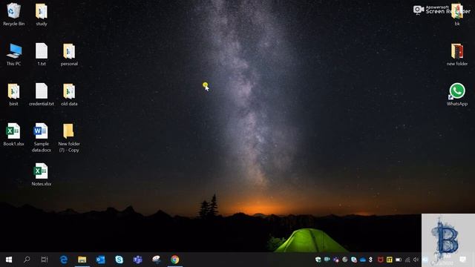Launch Microsoft Edge from the taskbar
The image size is (475, 267).
(64, 260)
